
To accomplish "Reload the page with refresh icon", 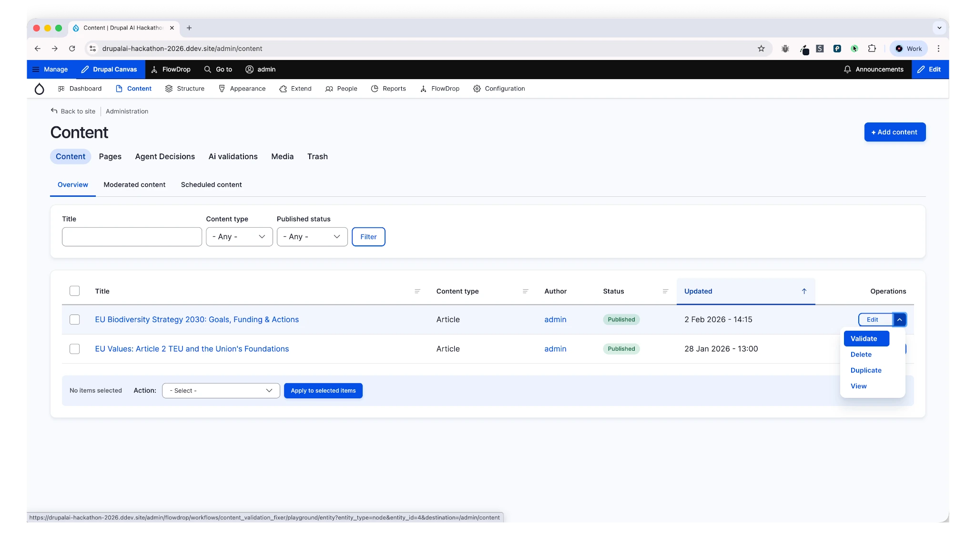I will 72,49.
